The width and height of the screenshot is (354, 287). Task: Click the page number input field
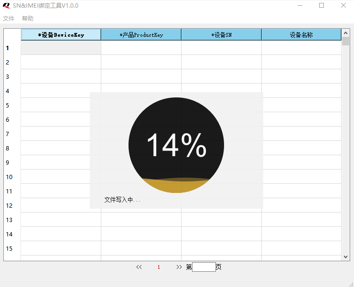[204, 267]
